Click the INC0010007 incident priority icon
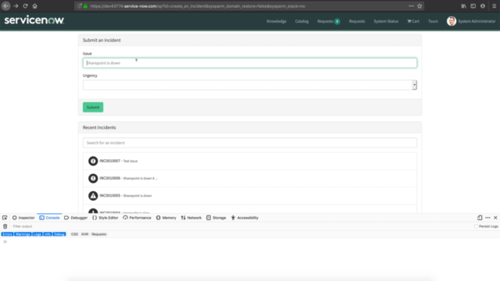500x281 pixels. [x=93, y=162]
